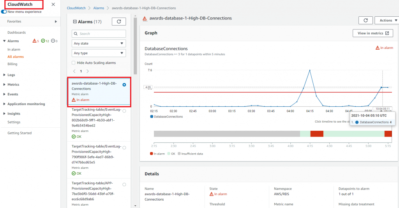Click the 7.6 peak datapoint on graph
This screenshot has height=208, width=399.
click(x=310, y=70)
